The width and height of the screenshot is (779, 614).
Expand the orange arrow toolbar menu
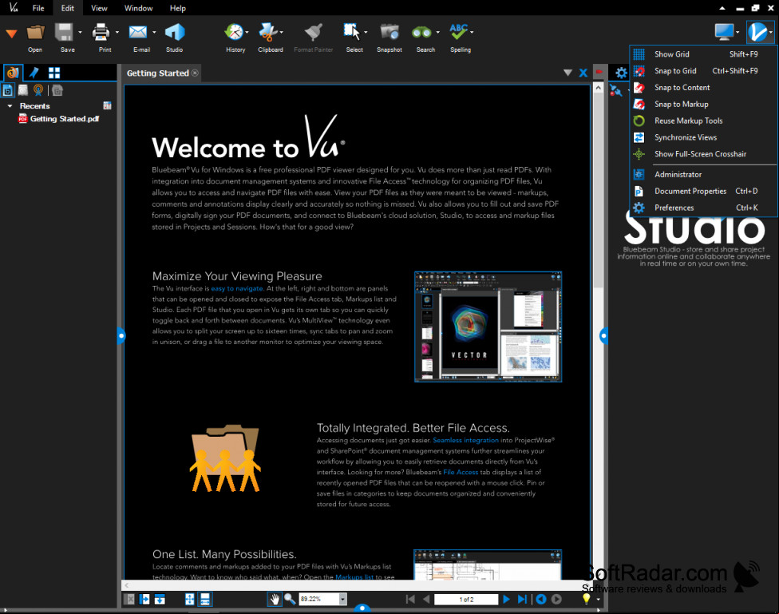pyautogui.click(x=11, y=34)
